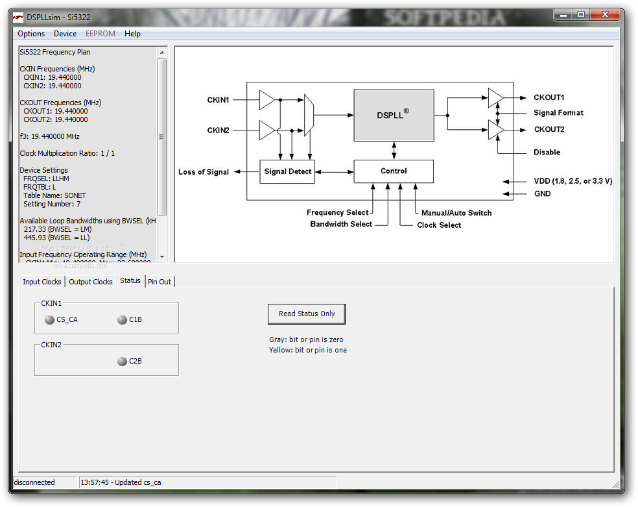Click the Read Status Only button
Image resolution: width=638 pixels, height=507 pixels.
point(307,314)
